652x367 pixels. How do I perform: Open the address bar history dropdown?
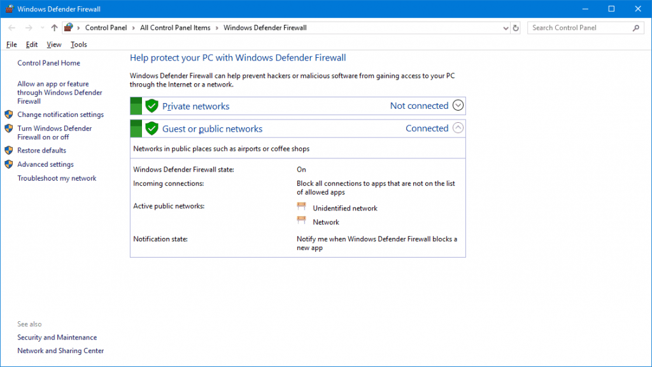[506, 28]
